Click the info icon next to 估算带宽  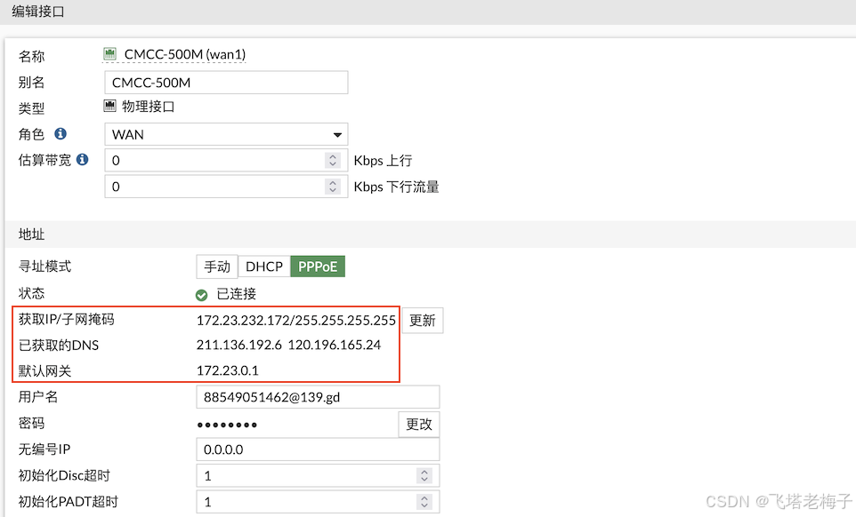click(x=83, y=159)
